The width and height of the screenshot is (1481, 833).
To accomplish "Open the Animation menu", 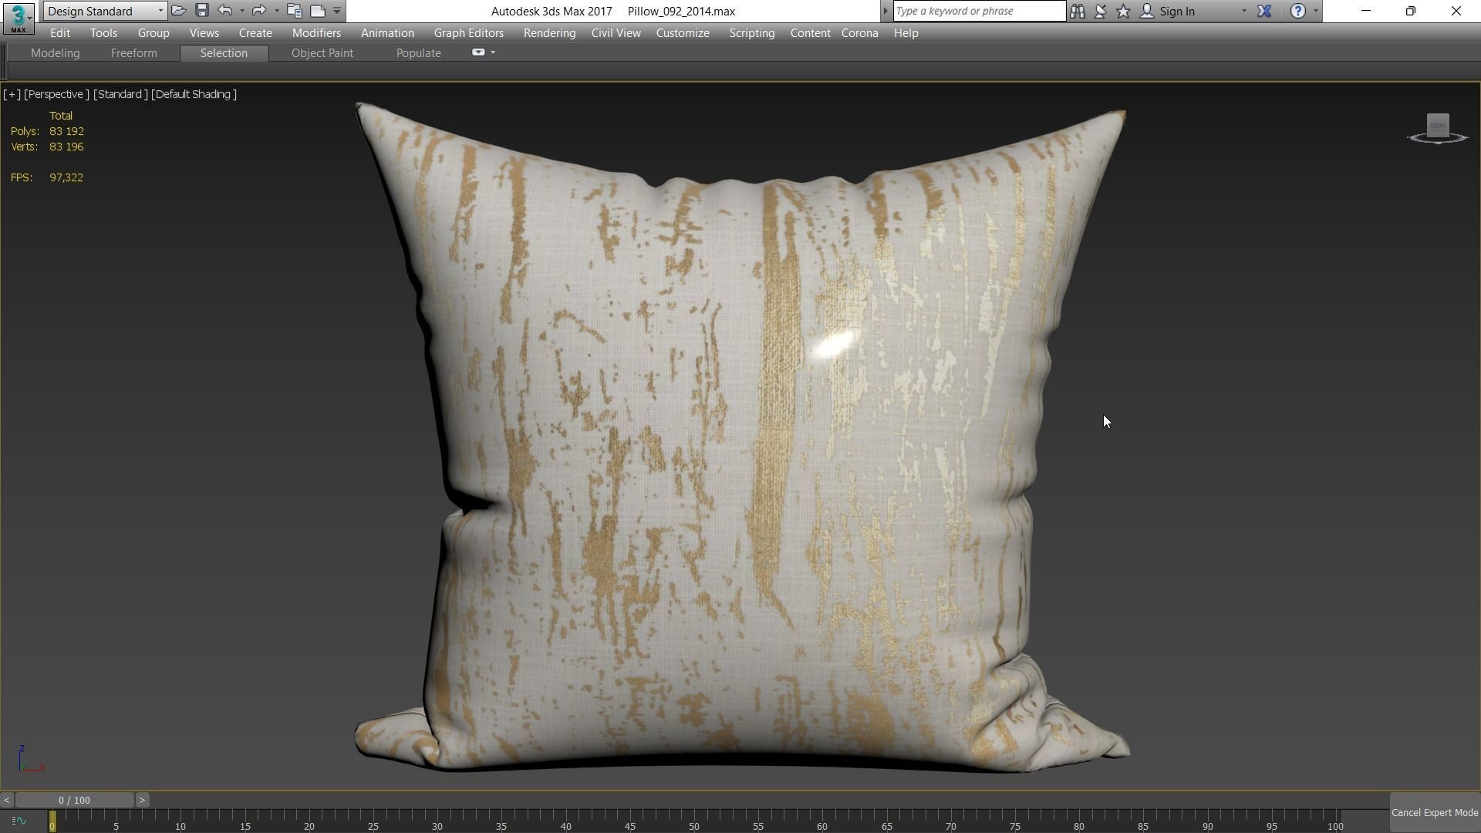I will 387,33.
